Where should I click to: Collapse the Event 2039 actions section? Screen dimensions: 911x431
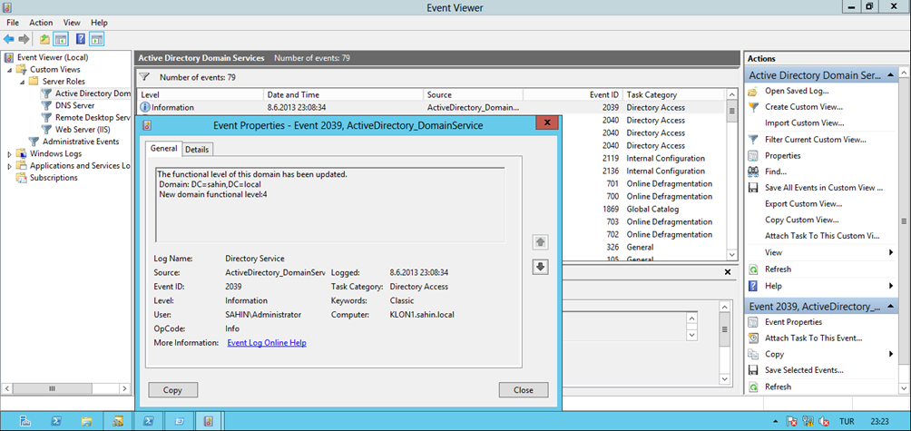click(x=889, y=307)
